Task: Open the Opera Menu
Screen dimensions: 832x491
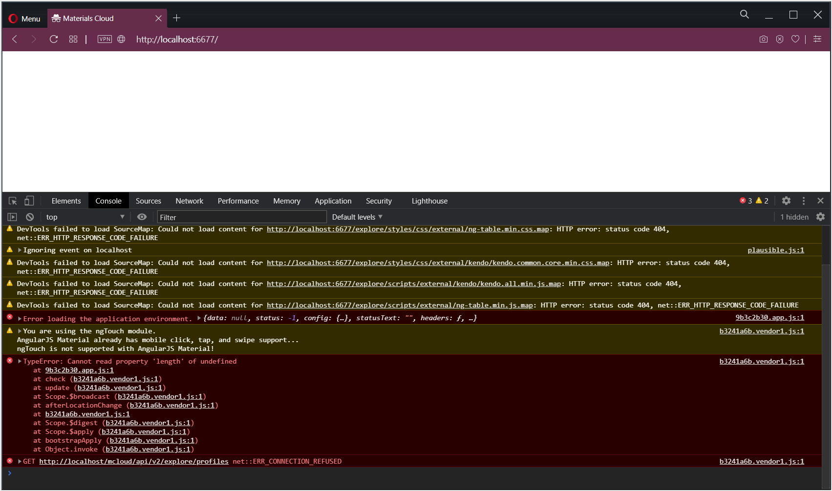Action: [x=24, y=18]
